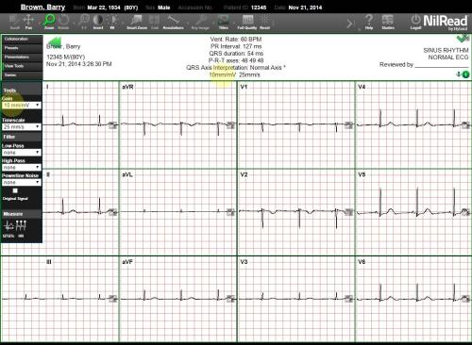Viewport: 472px width, 345px height.
Task: Activate the green Zoom magnifier tool
Action: click(49, 22)
